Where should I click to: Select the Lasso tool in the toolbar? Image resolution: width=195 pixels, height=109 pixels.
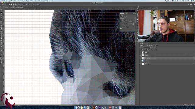pyautogui.click(x=2, y=13)
